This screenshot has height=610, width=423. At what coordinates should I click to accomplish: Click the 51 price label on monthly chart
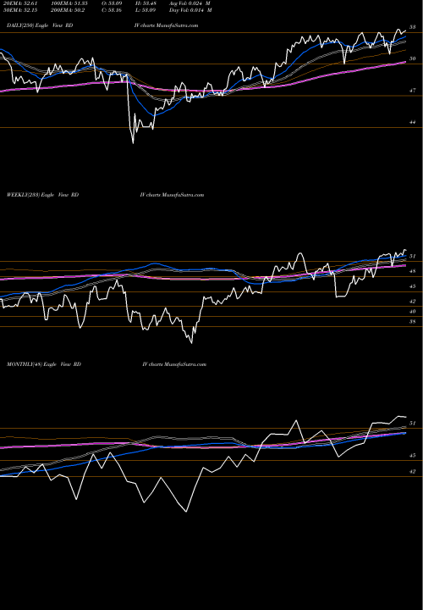[413, 424]
